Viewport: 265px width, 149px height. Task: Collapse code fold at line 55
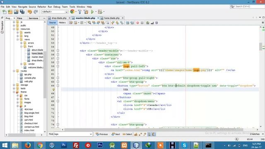click(x=58, y=50)
